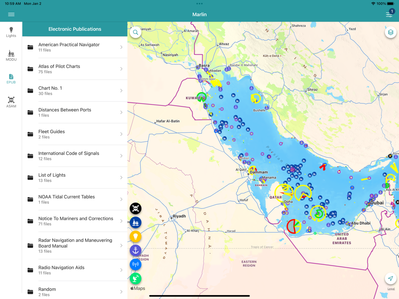Tap the Dammam city label

coord(259,172)
